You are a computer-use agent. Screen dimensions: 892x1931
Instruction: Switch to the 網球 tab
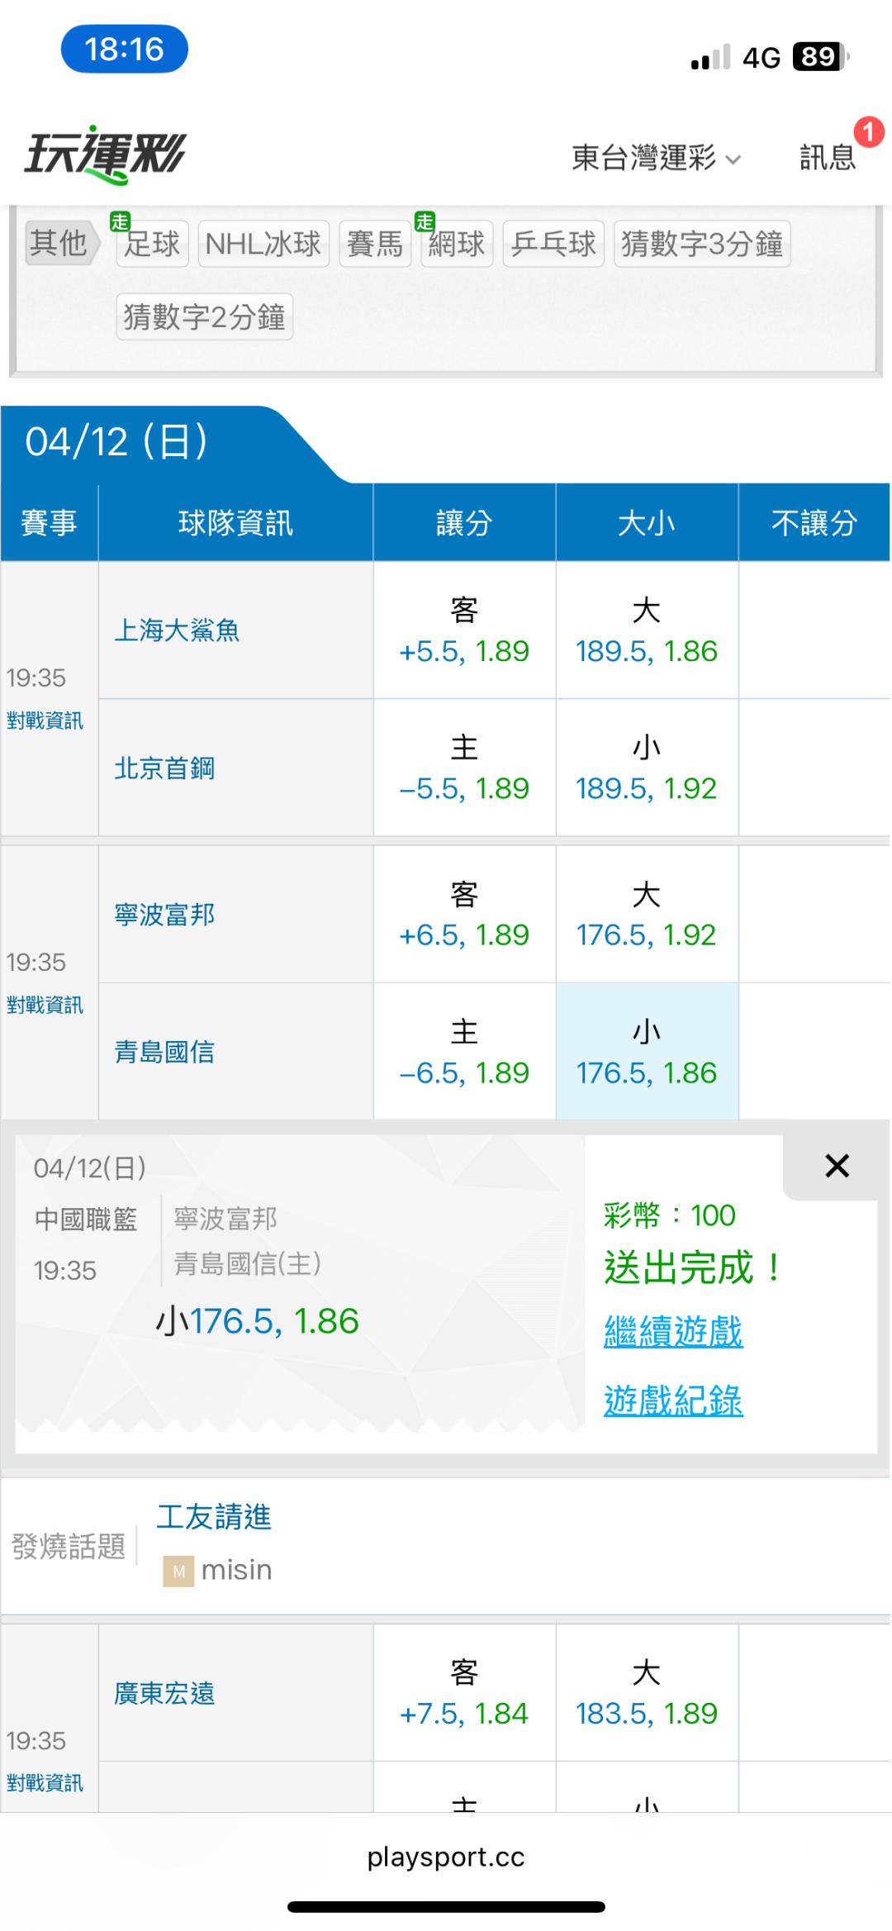click(457, 244)
